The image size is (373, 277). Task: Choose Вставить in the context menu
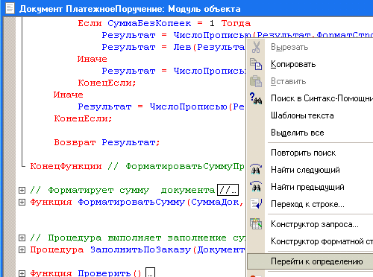tap(289, 81)
